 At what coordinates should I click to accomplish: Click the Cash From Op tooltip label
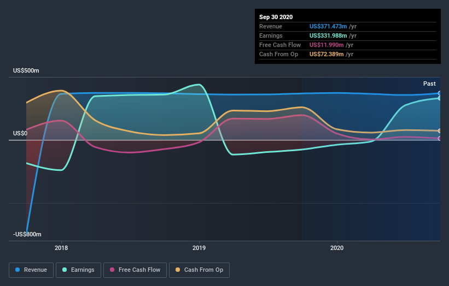278,54
